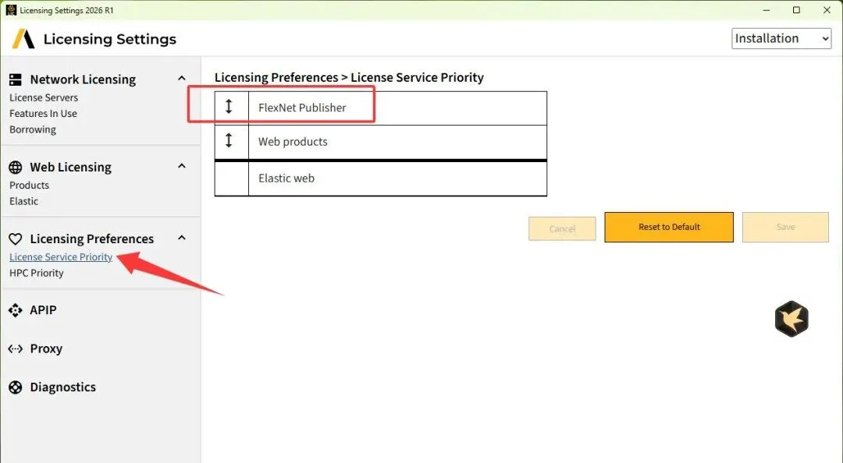
Task: Open HPC Priority page
Action: [37, 273]
